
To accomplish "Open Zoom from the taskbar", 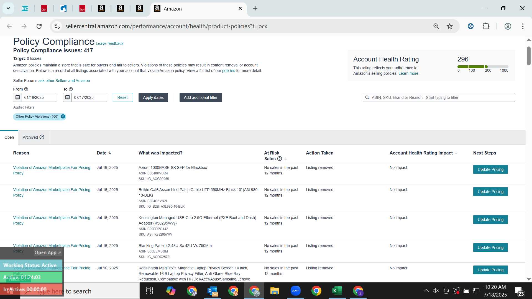I will (296, 291).
